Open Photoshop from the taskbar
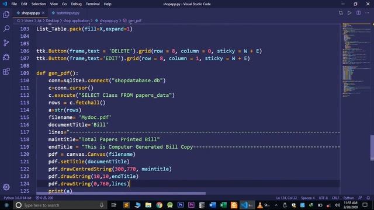The width and height of the screenshot is (374, 210). click(181, 205)
